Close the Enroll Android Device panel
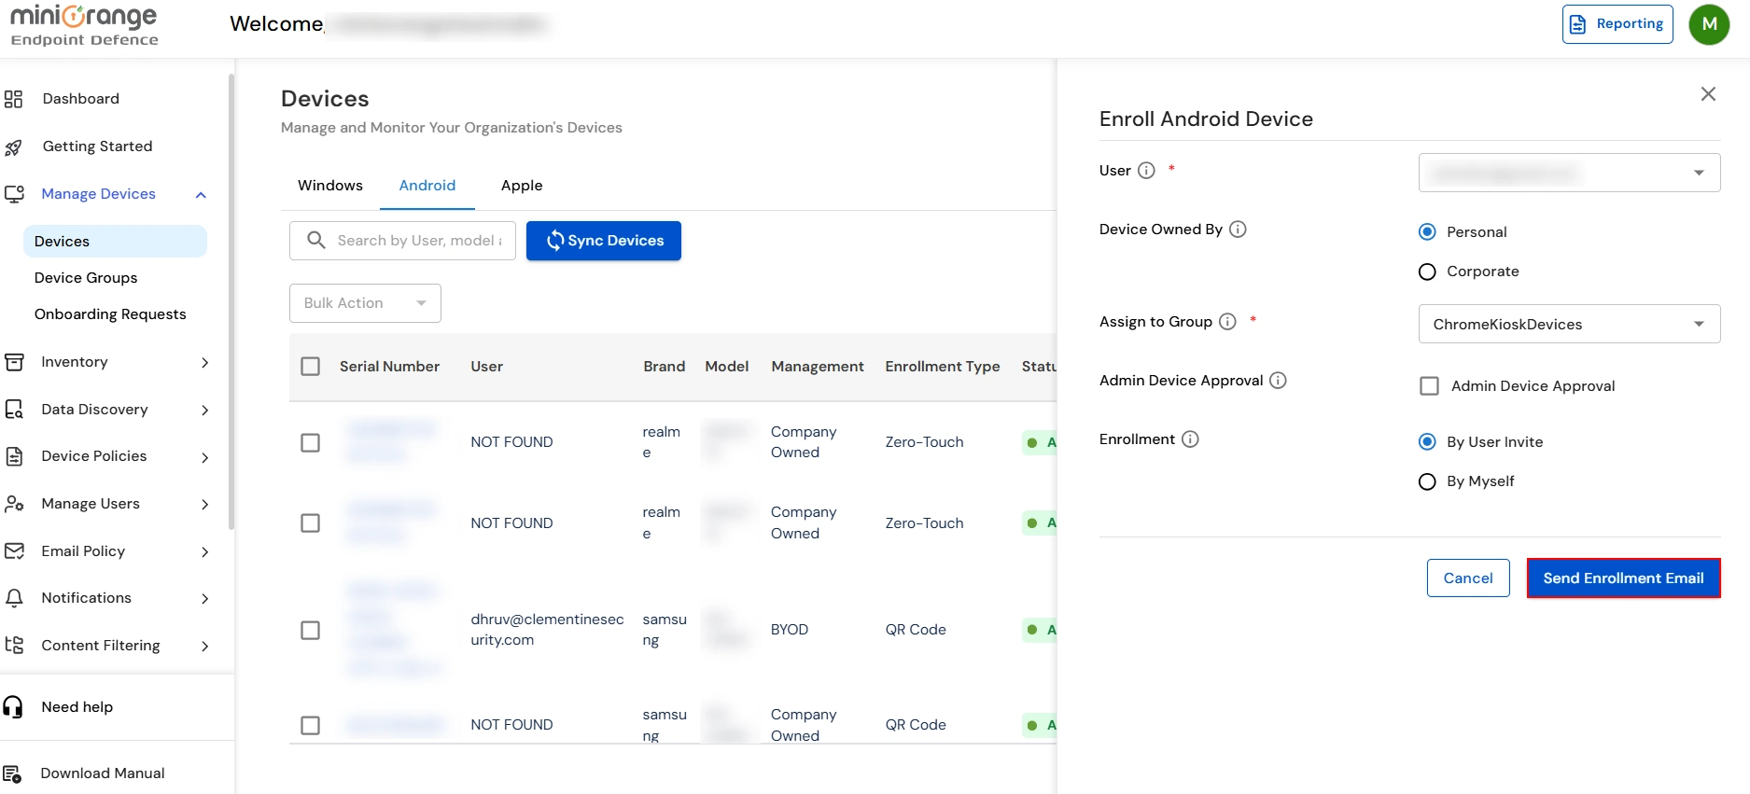1750x794 pixels. click(x=1708, y=94)
